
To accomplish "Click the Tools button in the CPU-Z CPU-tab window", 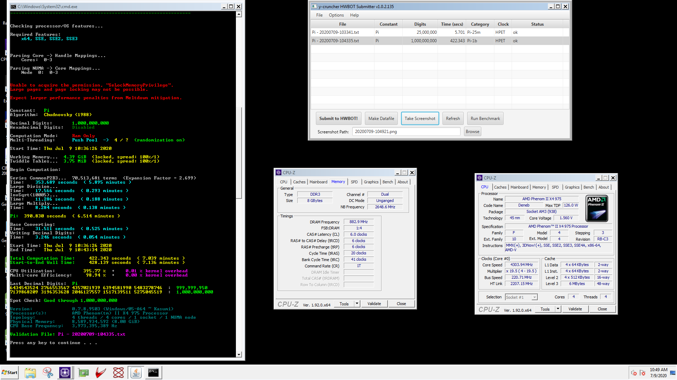I will pyautogui.click(x=545, y=309).
